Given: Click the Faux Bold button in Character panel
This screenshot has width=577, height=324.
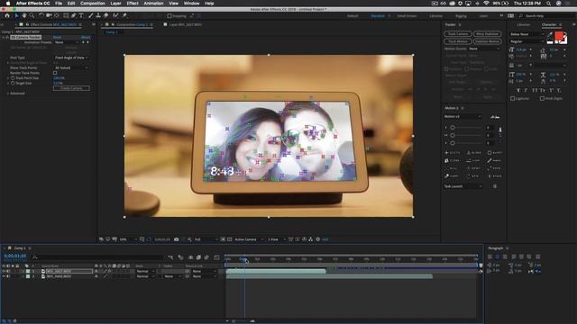Looking at the screenshot, I should [x=518, y=90].
